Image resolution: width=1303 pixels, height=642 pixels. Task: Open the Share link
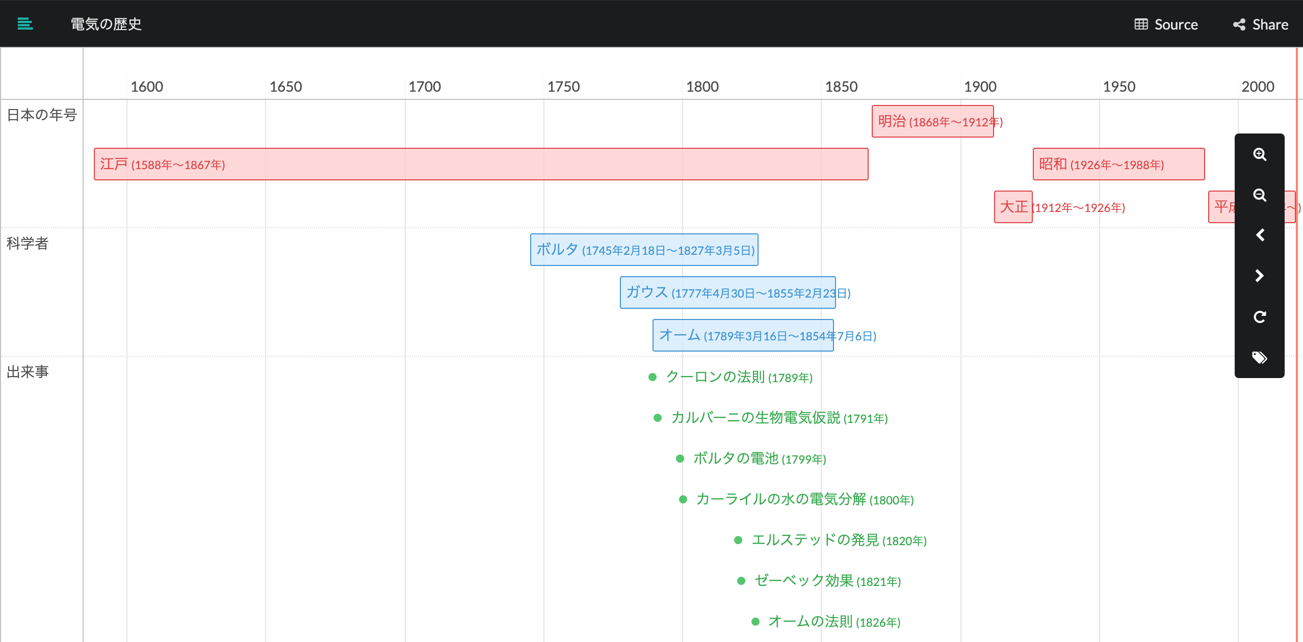tap(1261, 24)
